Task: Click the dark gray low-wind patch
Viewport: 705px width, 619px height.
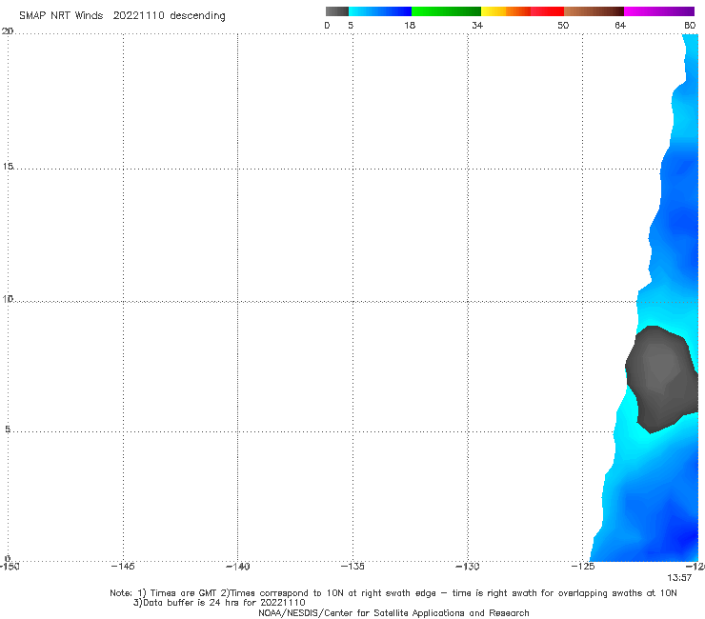Action: 661,378
